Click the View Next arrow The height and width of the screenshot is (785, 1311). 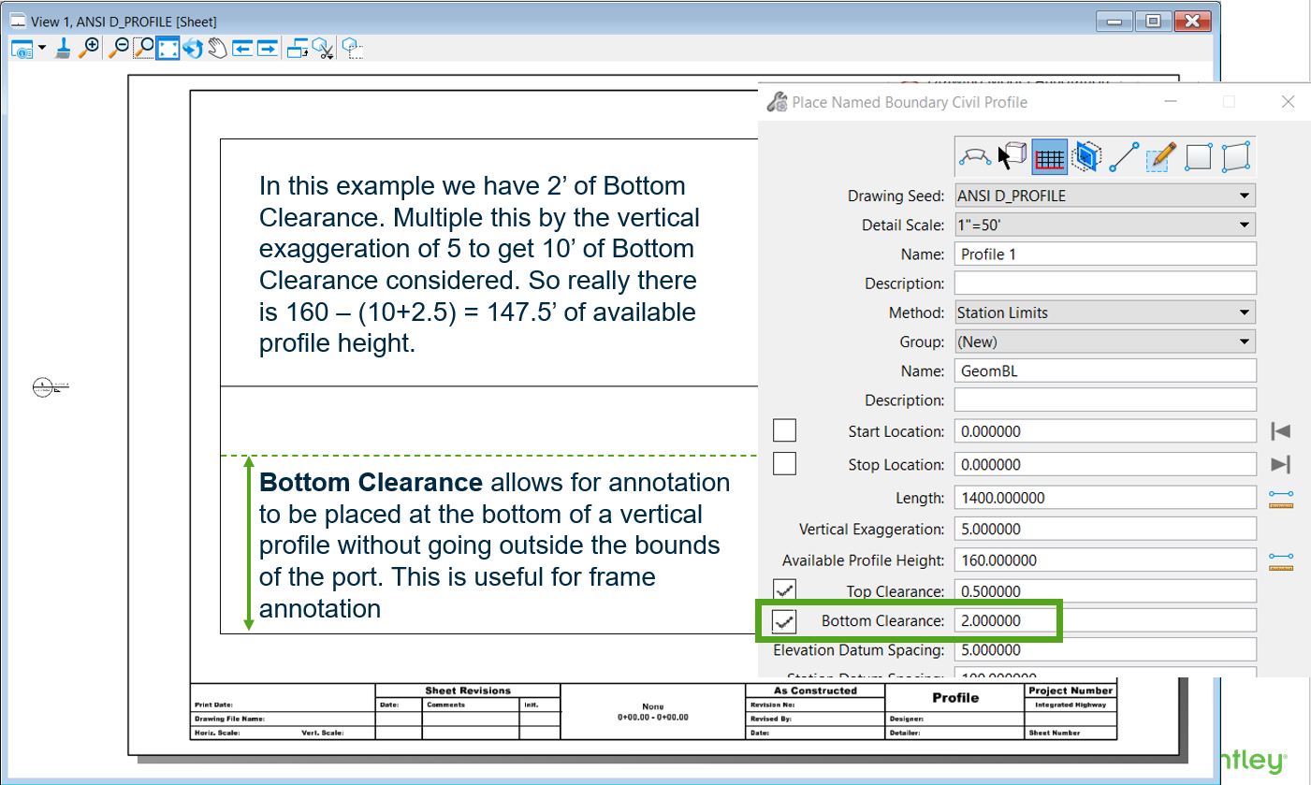(x=267, y=49)
